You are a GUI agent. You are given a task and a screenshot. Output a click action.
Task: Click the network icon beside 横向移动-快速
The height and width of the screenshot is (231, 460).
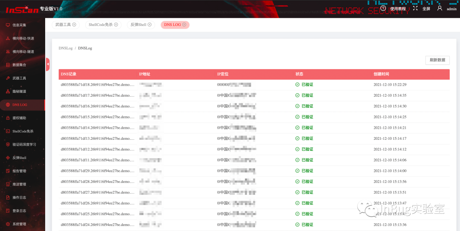point(8,38)
